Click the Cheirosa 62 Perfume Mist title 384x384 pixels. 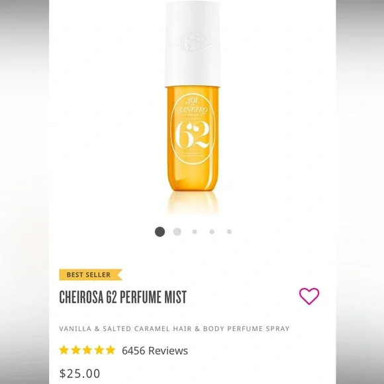pos(123,297)
